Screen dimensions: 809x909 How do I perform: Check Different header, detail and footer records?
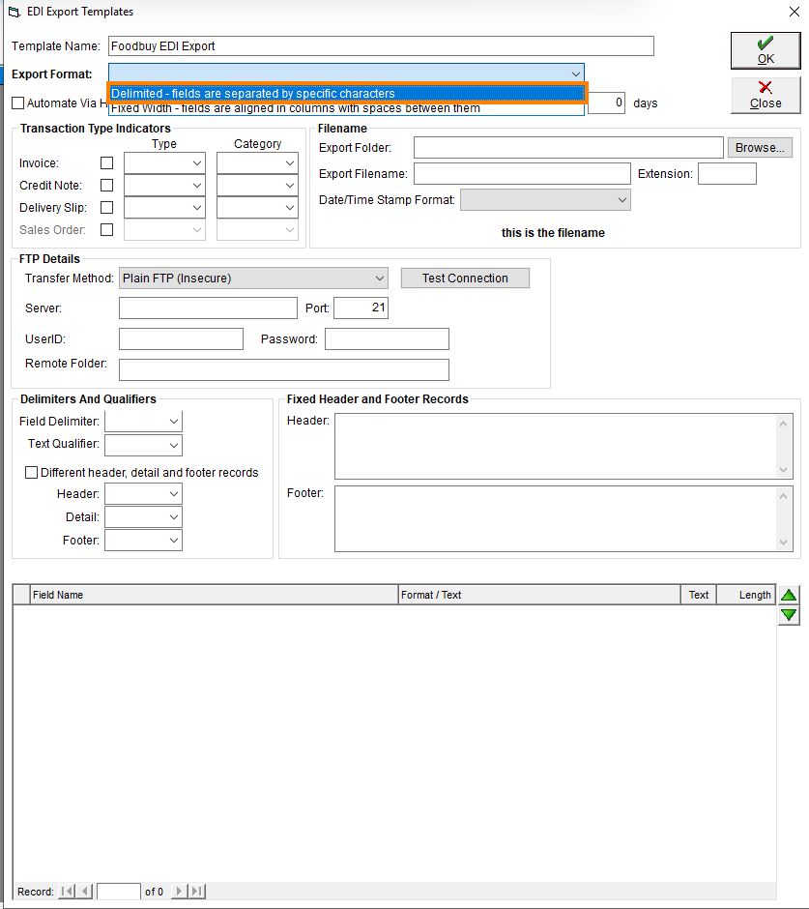[31, 473]
